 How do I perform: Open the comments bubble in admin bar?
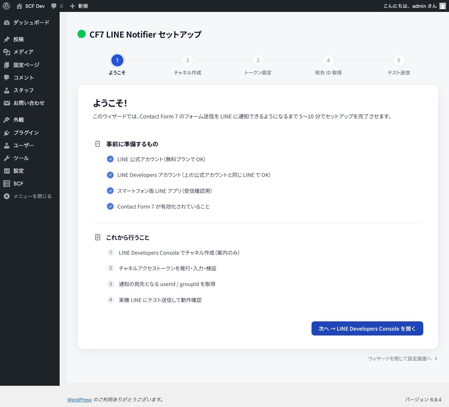click(x=54, y=6)
